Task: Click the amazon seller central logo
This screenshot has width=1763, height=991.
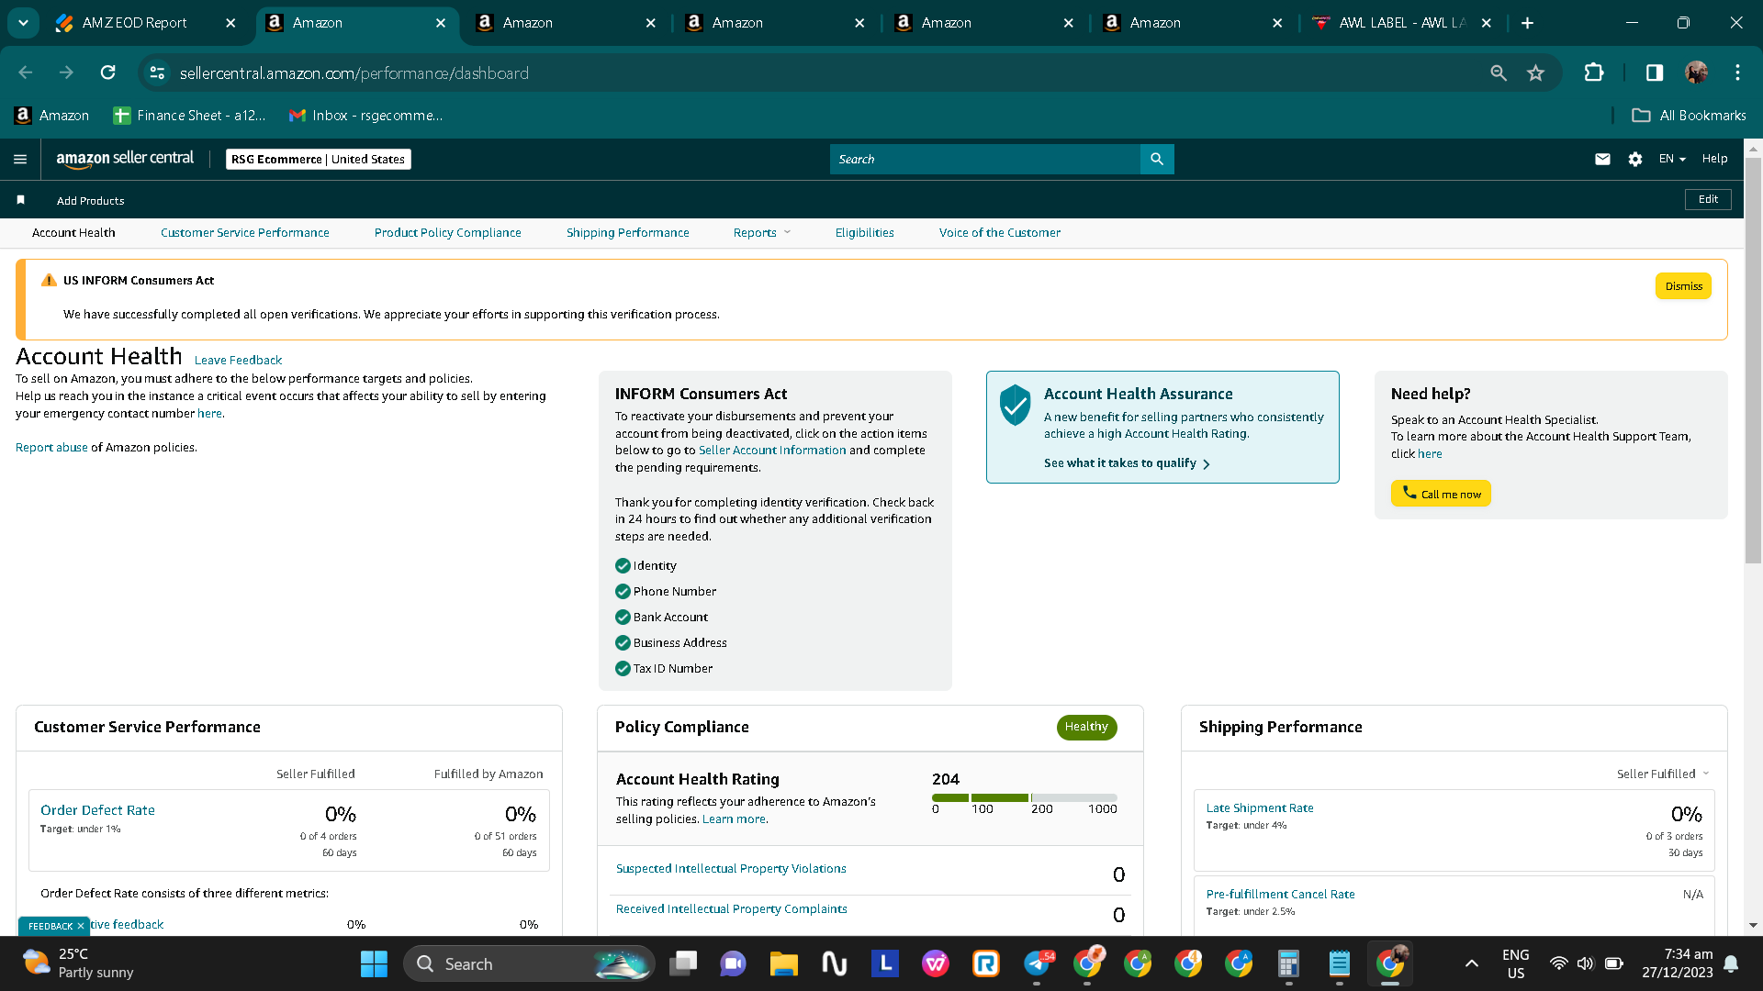Action: (x=125, y=159)
